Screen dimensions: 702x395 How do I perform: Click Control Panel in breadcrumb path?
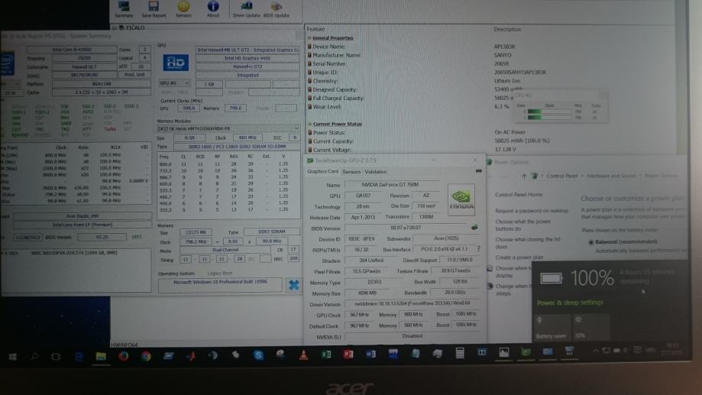point(562,176)
